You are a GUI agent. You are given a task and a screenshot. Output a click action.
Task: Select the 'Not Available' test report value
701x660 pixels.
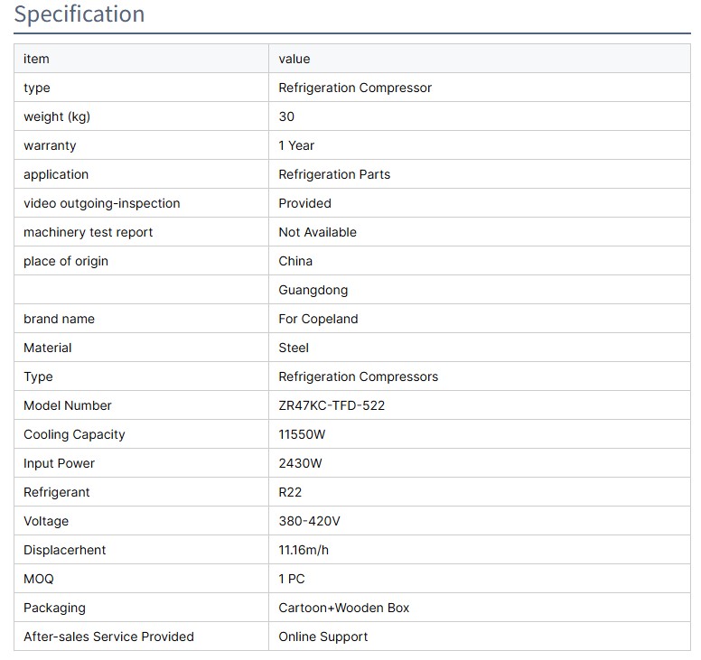[317, 232]
